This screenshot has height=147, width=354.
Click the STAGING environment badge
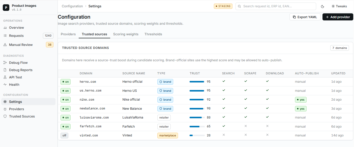[x=223, y=6]
